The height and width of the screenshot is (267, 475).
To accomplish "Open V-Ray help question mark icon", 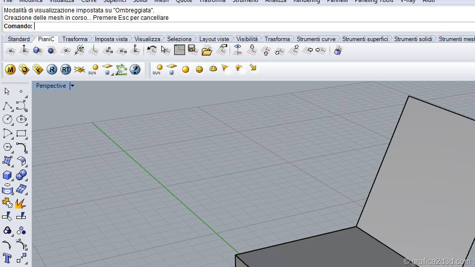I will [135, 70].
